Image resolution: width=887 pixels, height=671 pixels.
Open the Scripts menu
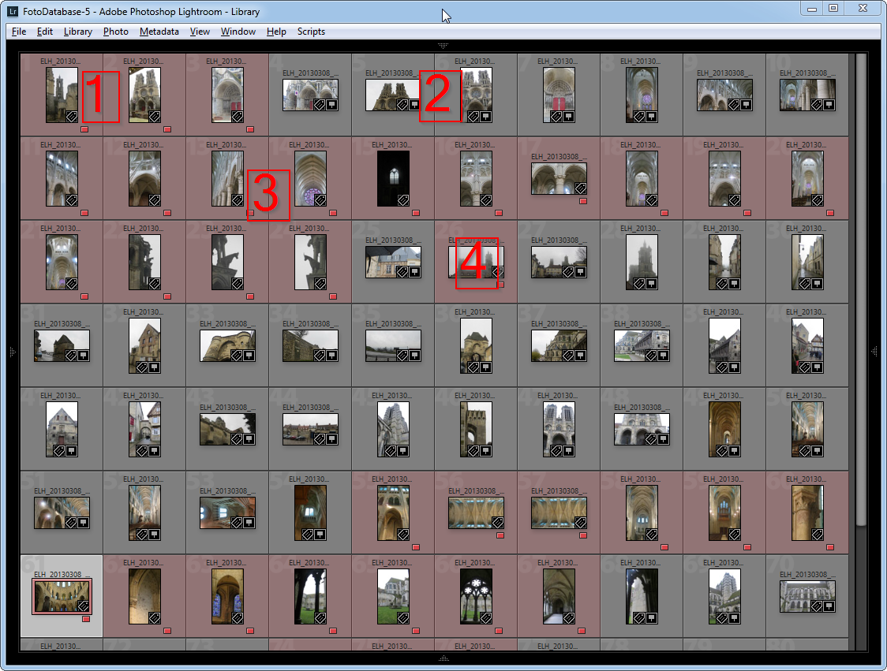(x=311, y=32)
